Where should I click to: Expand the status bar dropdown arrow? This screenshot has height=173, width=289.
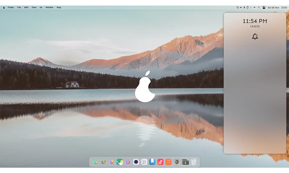[x=255, y=8]
